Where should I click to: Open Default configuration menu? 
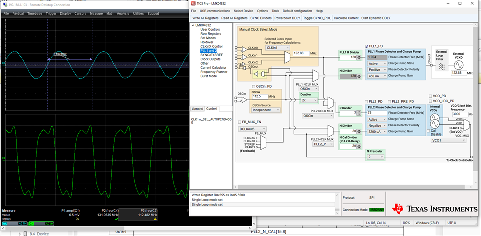(297, 11)
